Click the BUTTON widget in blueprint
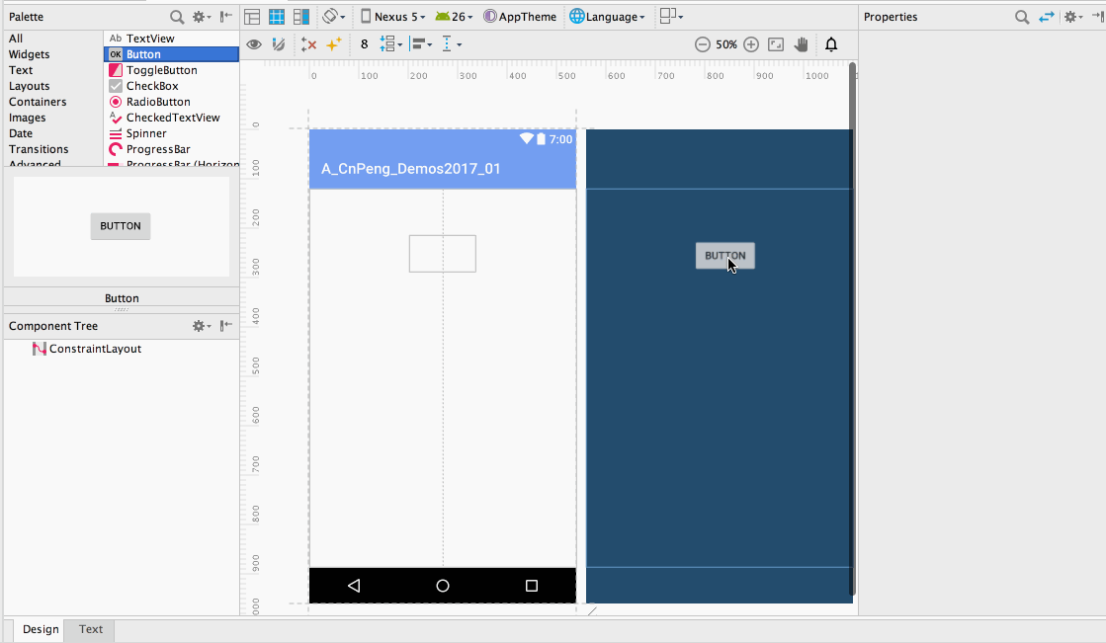Screen dimensions: 1106x643 pos(725,256)
